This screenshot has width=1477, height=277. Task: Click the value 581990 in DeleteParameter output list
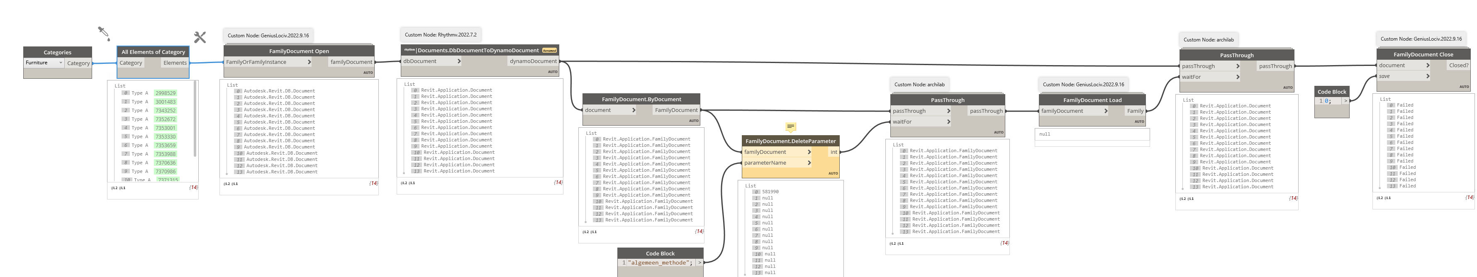(x=770, y=192)
